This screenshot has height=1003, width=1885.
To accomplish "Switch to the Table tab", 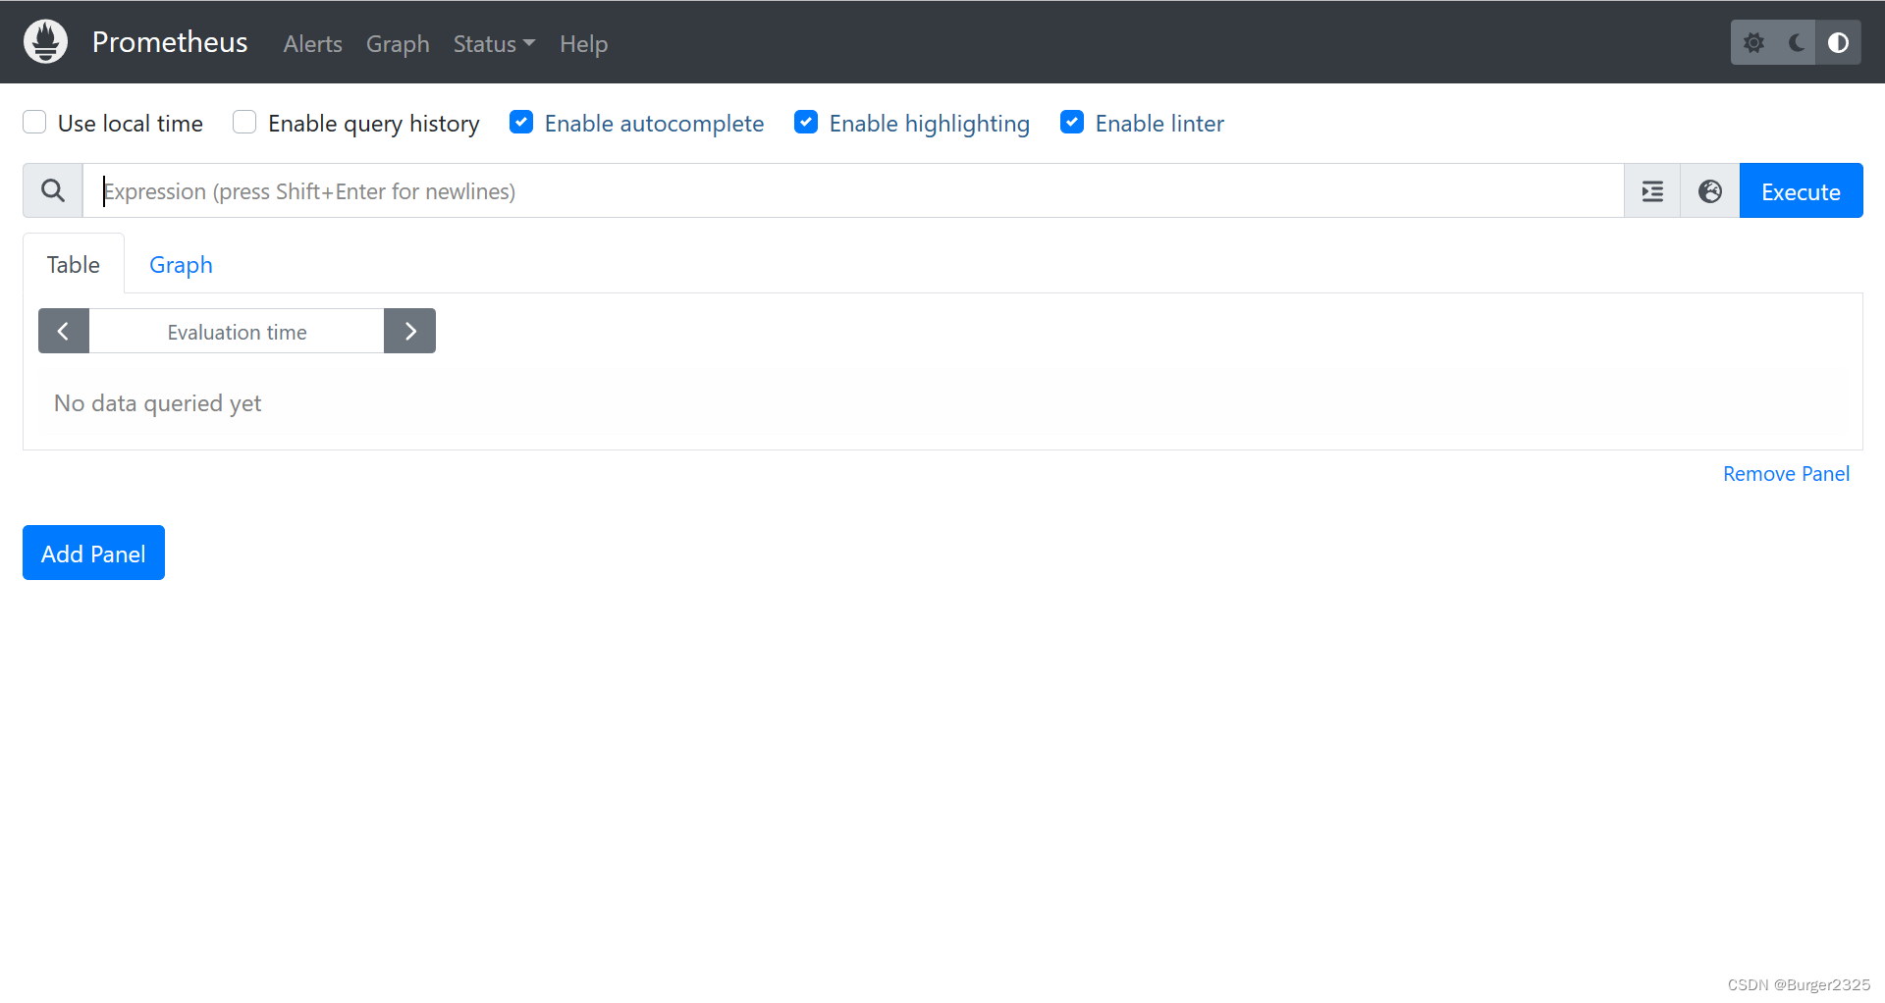I will coord(74,264).
